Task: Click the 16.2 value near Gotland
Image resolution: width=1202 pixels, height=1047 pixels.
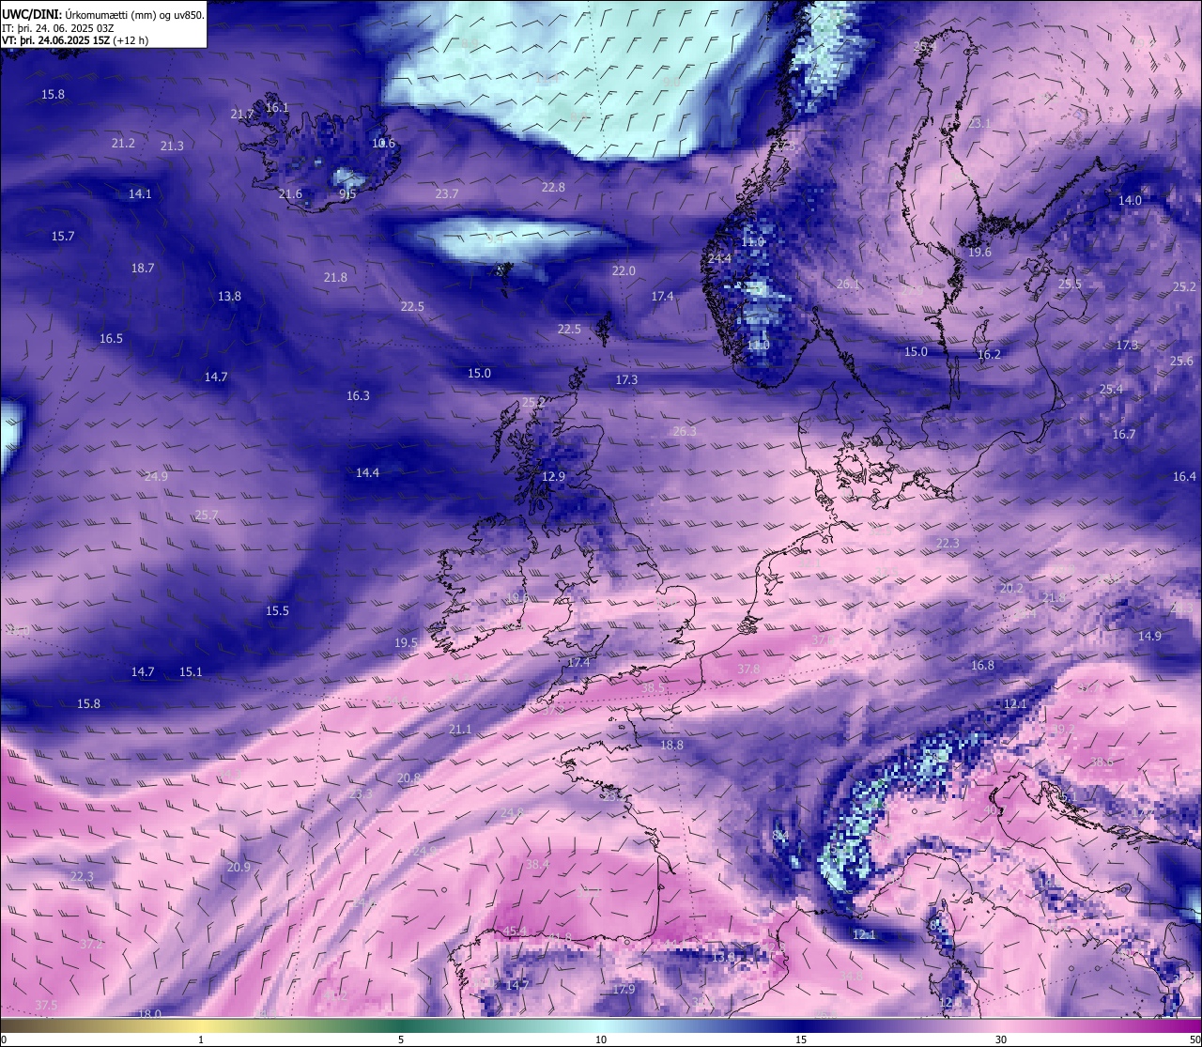Action: coord(989,355)
